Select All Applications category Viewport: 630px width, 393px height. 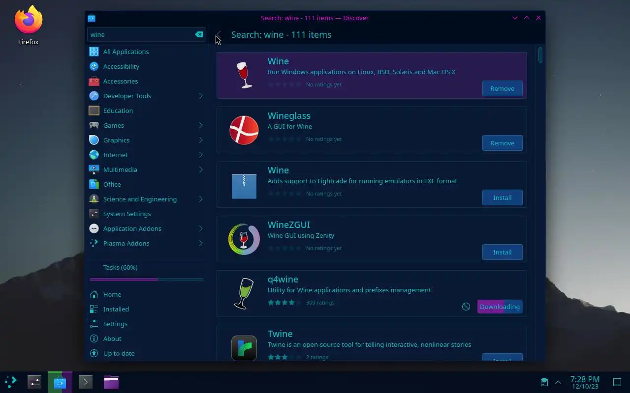click(x=146, y=52)
